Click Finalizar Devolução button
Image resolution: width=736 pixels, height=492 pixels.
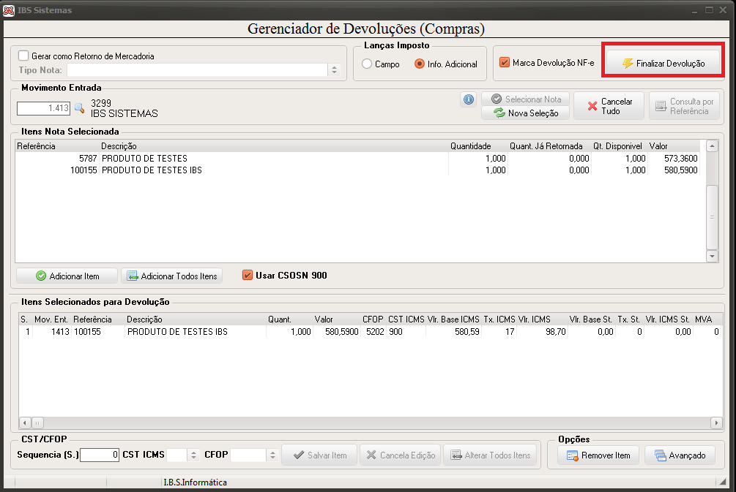pyautogui.click(x=663, y=64)
